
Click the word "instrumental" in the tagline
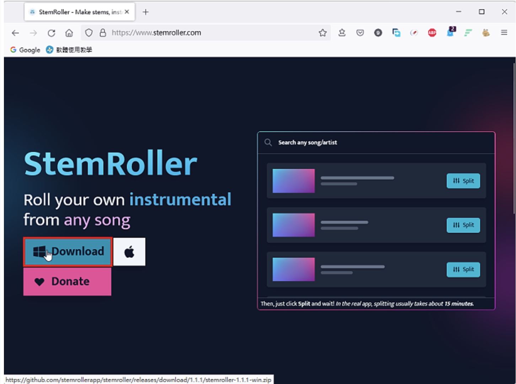pyautogui.click(x=181, y=199)
